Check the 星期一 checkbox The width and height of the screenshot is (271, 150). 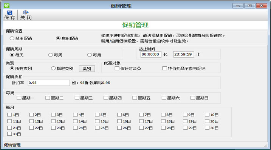point(19,98)
